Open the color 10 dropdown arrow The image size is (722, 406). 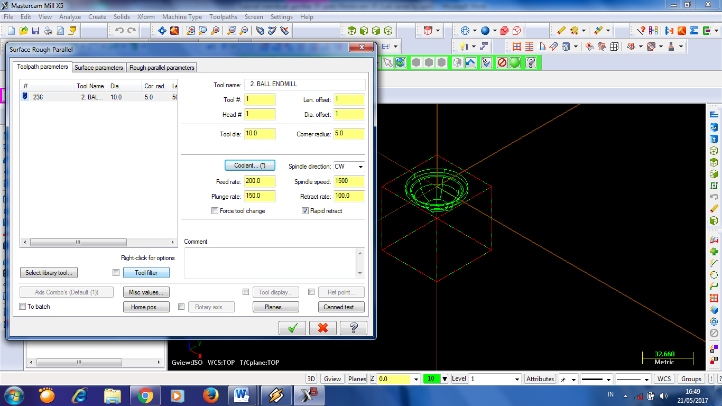(445, 379)
